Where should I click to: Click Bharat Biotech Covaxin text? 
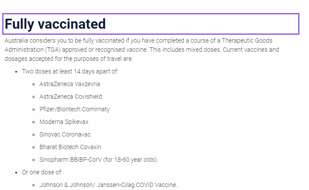(70, 147)
